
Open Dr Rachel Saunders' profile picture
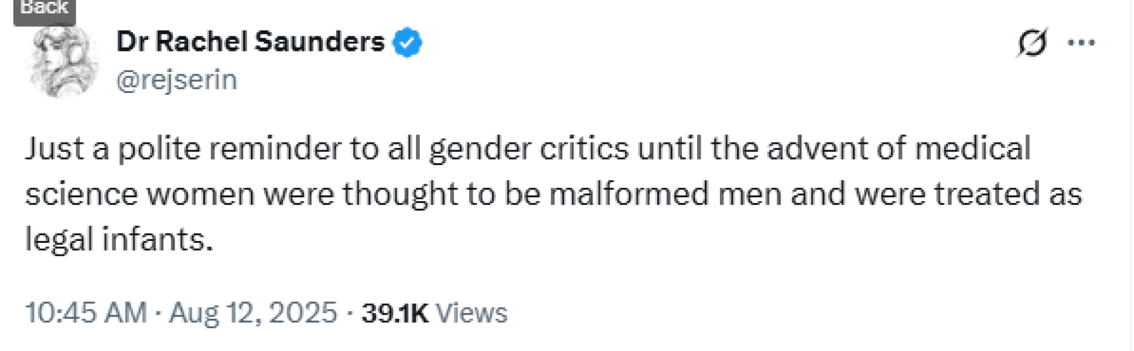coord(63,62)
